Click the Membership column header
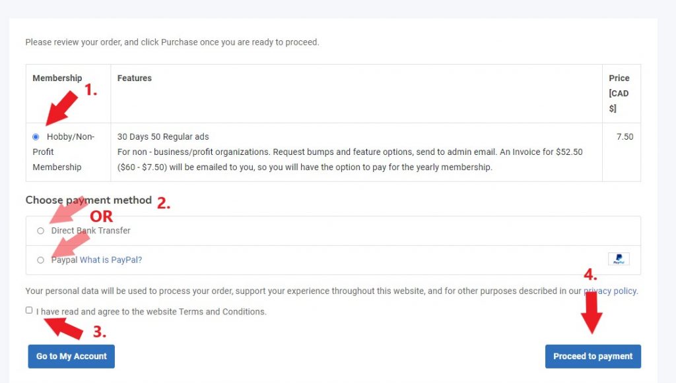The width and height of the screenshot is (676, 383). point(57,78)
